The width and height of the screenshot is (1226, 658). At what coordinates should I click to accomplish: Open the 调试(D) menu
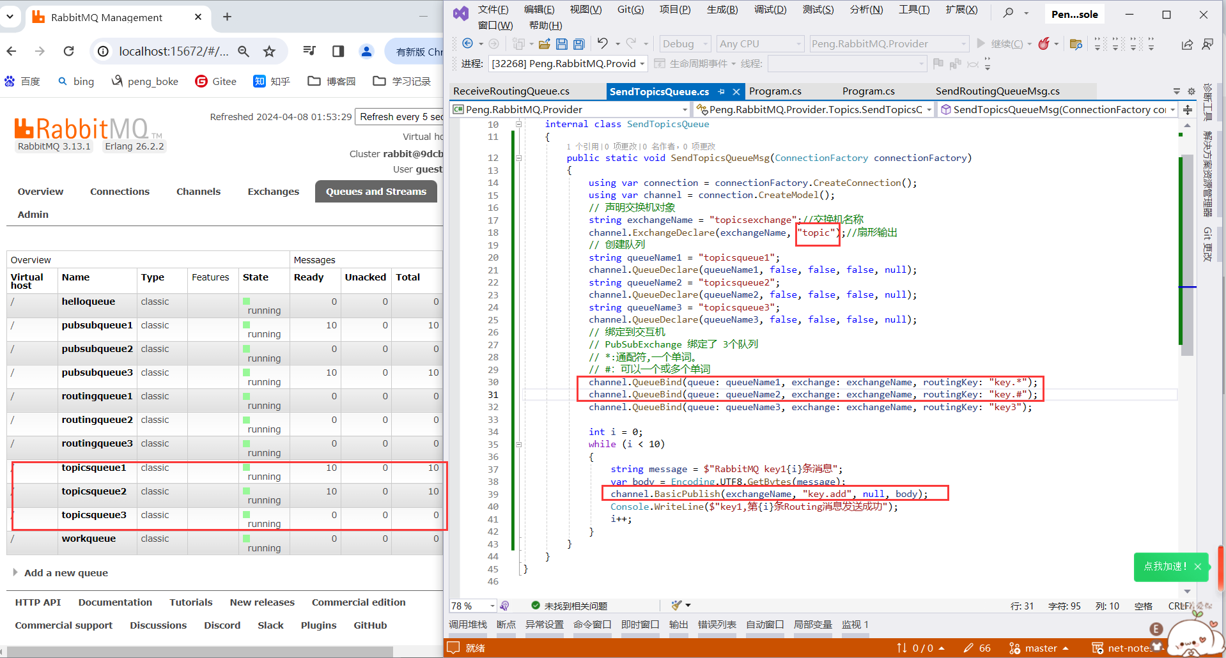click(x=770, y=10)
